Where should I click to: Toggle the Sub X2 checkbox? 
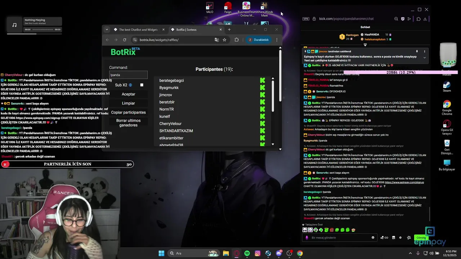pos(142,85)
